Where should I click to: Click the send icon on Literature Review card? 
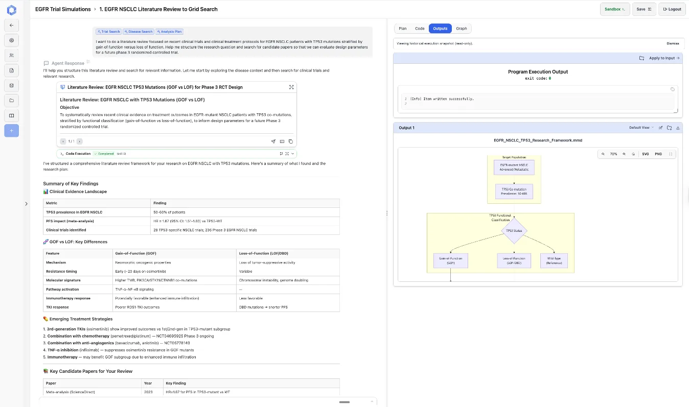pyautogui.click(x=273, y=141)
